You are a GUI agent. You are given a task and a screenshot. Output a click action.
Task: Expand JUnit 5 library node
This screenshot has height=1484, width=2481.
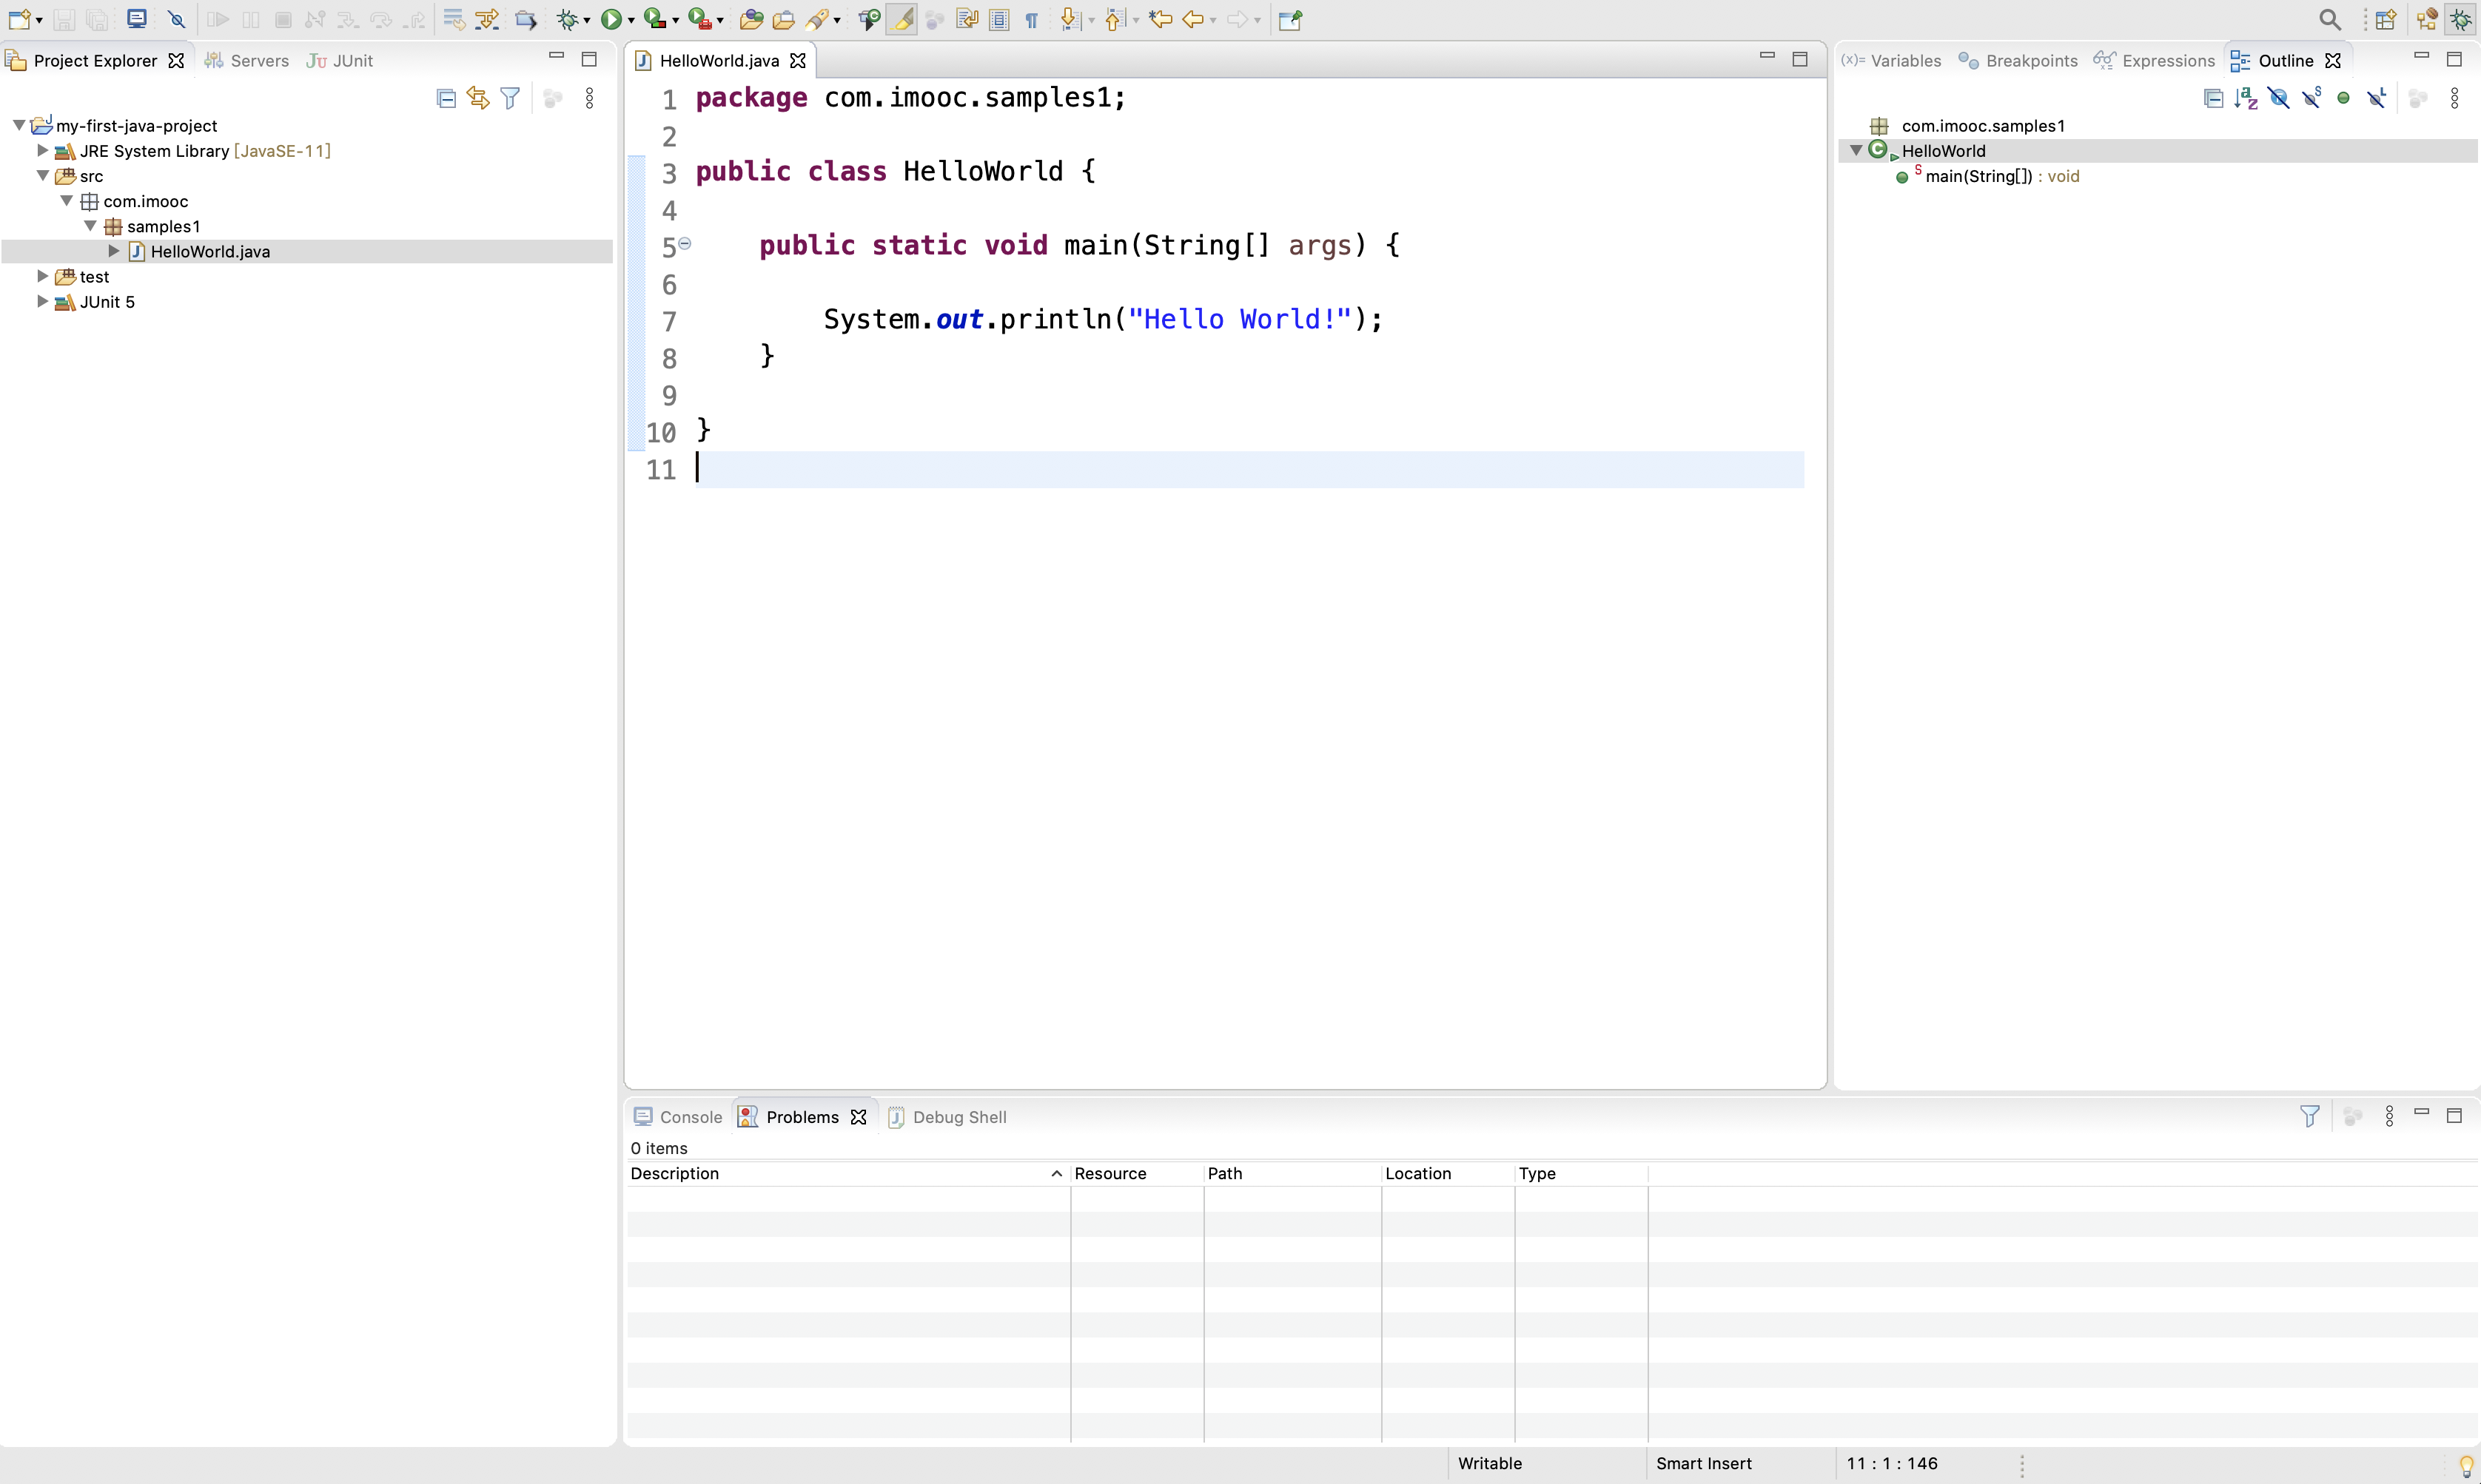42,300
